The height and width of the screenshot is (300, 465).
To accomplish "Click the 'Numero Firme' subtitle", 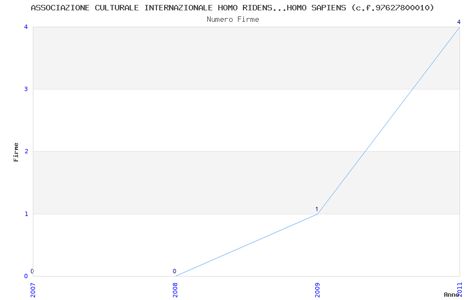I will coord(233,20).
